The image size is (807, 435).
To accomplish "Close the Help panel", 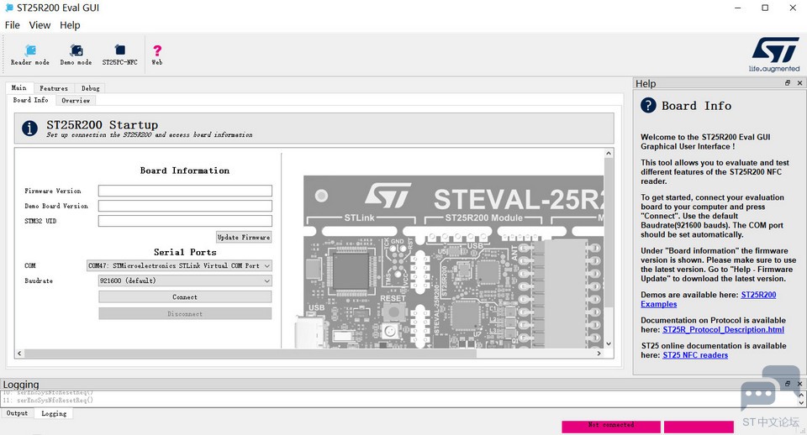I will [x=799, y=83].
